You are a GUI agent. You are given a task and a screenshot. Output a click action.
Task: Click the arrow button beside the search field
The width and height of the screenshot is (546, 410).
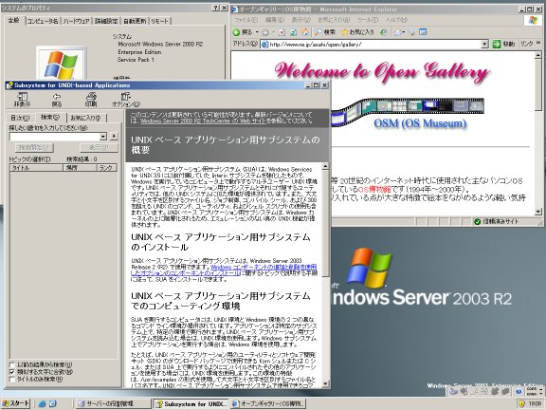pos(114,136)
